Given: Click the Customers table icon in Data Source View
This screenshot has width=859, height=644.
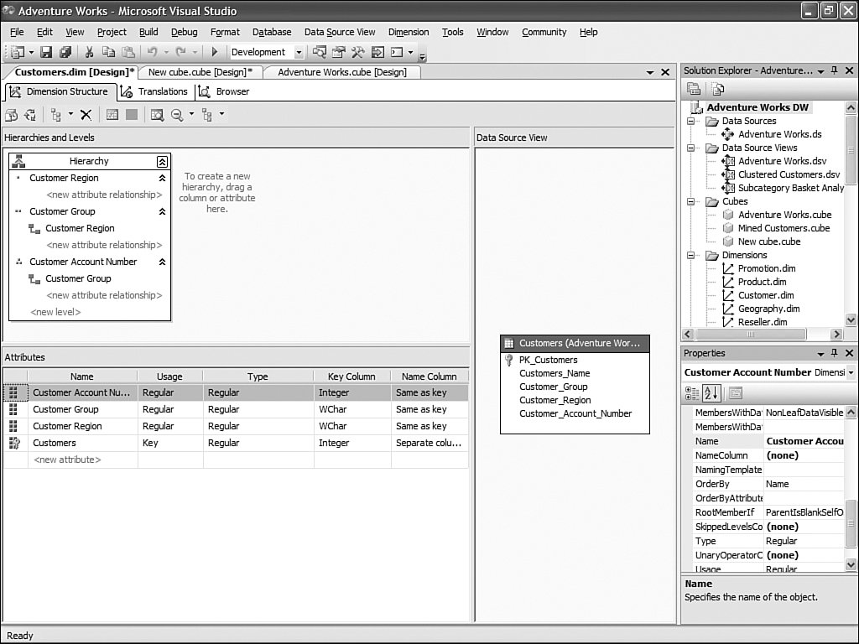Looking at the screenshot, I should tap(509, 343).
